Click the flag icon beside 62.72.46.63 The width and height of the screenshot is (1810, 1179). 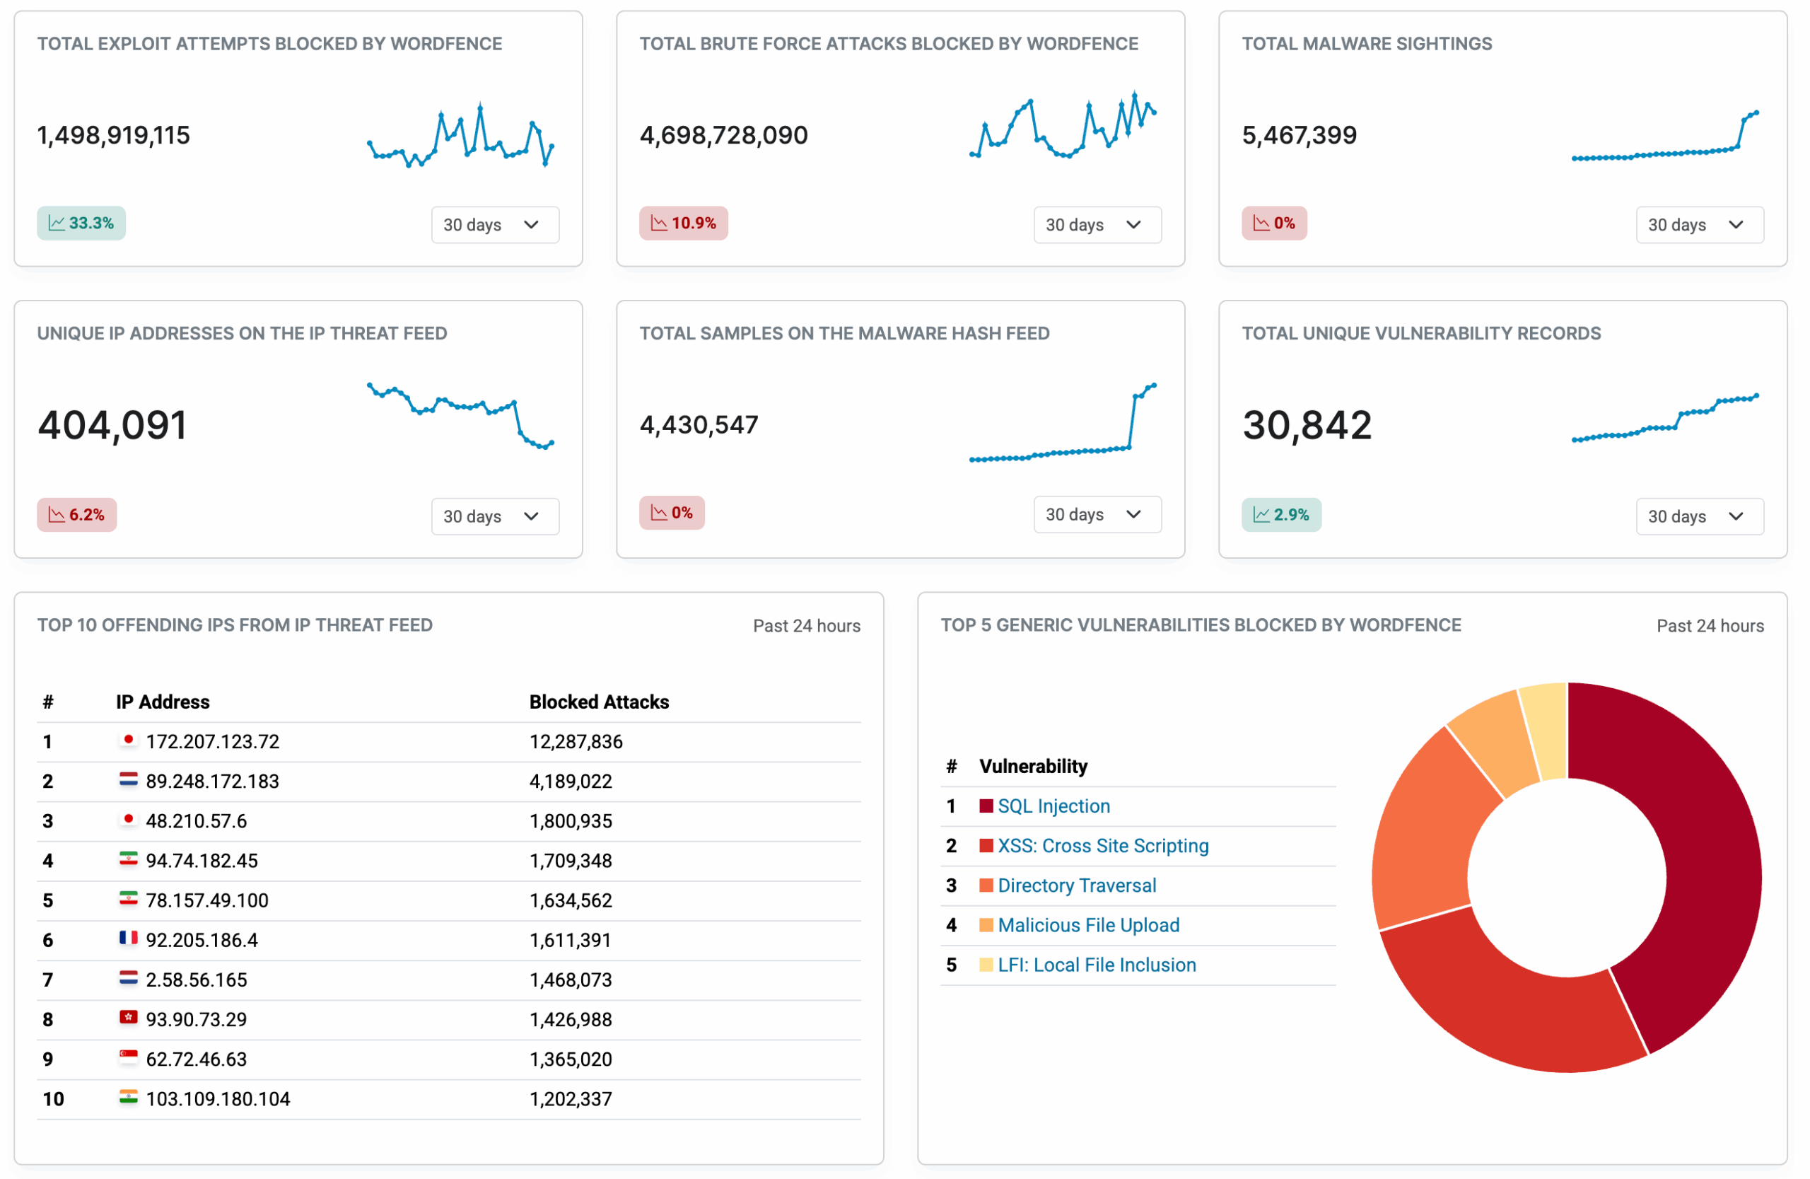(129, 1057)
